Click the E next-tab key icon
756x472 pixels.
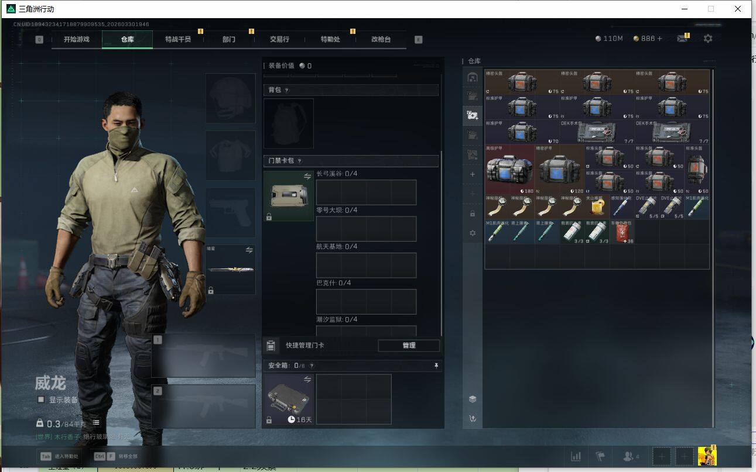coord(418,40)
